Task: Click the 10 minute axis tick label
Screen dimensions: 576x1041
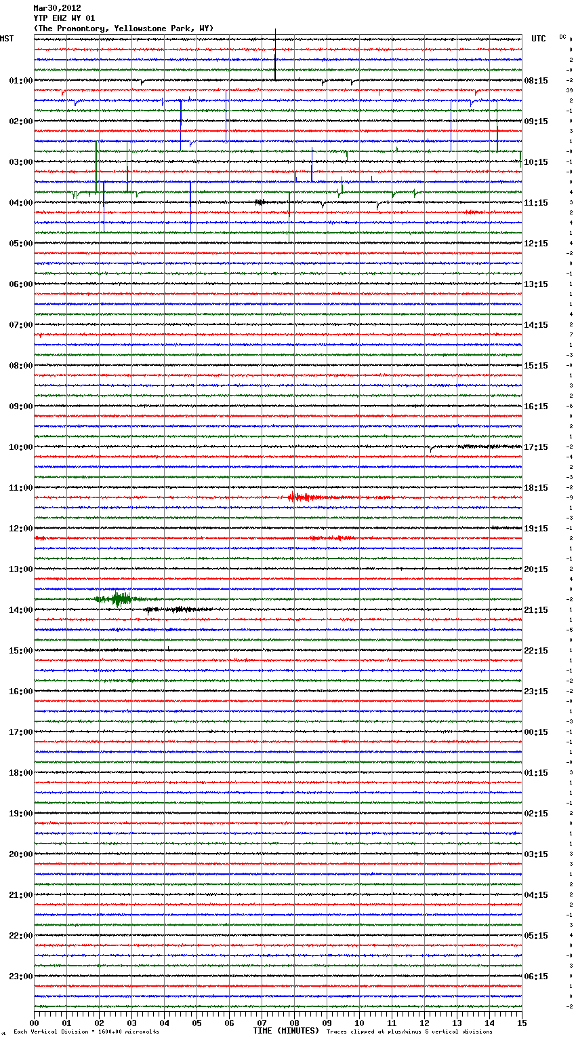Action: [359, 1023]
